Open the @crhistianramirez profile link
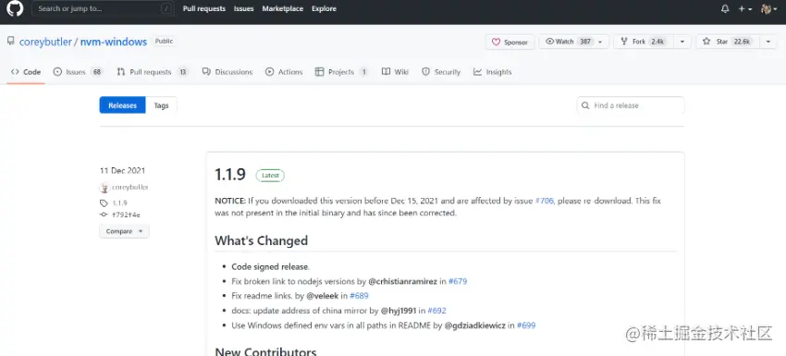The height and width of the screenshot is (356, 786). tap(403, 281)
